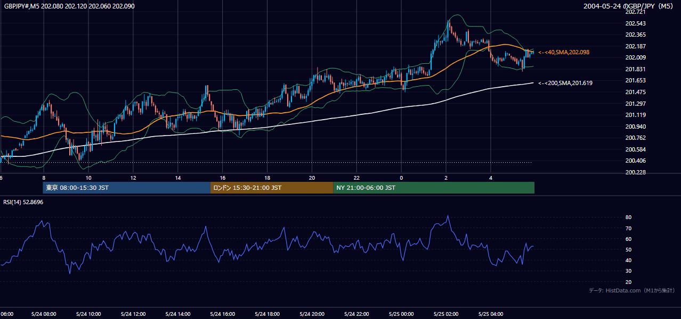681x319 pixels.
Task: Click price axis value 201.831
Action: [x=635, y=69]
